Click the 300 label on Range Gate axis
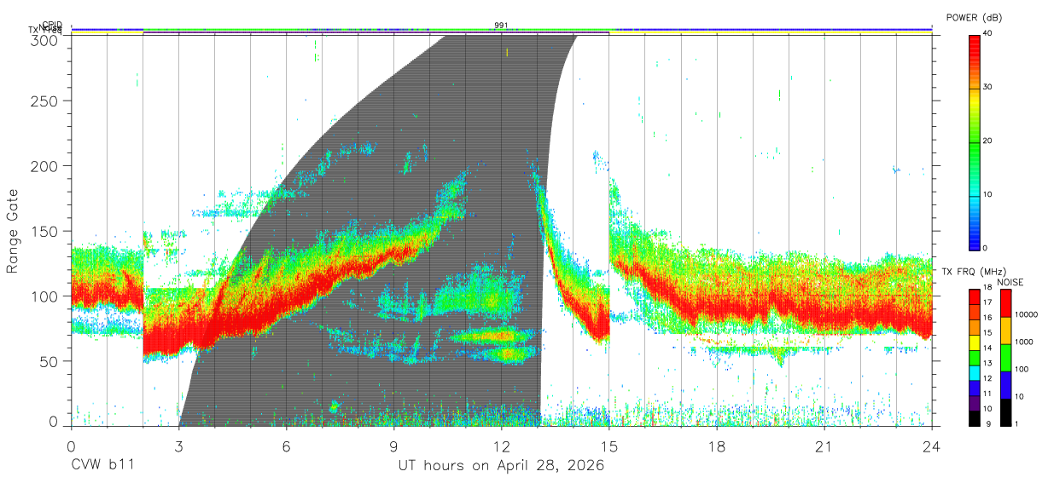This screenshot has width=1048, height=483. [46, 41]
